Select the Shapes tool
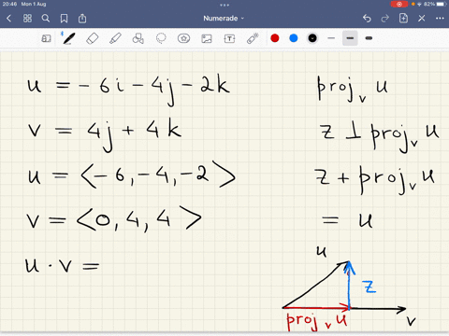This screenshot has width=449, height=336. click(138, 38)
